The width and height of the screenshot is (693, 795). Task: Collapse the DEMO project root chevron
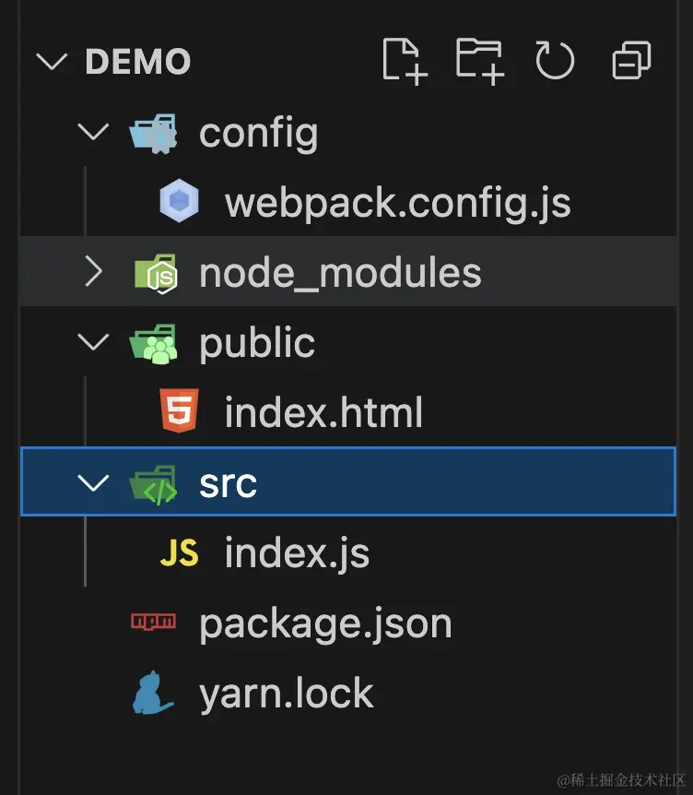click(52, 63)
